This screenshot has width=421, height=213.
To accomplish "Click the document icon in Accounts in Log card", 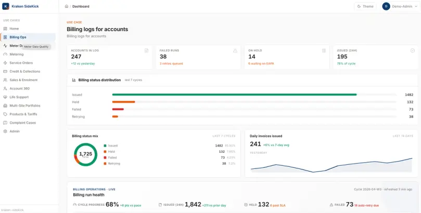I will pyautogui.click(x=147, y=50).
